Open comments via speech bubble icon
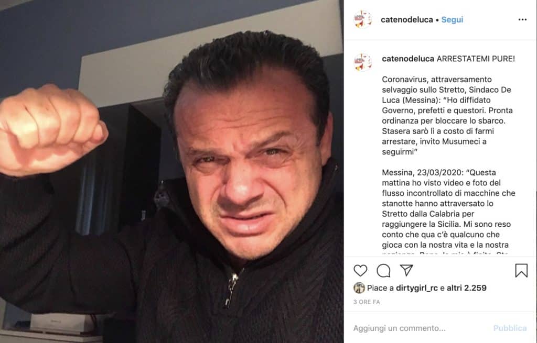Viewport: 537px width, 343px height. [383, 271]
